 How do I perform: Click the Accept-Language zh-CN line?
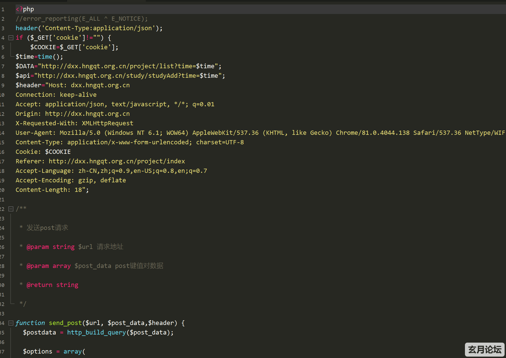click(x=111, y=171)
